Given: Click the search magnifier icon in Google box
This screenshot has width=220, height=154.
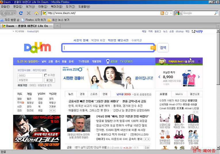Looking at the screenshot, I should [x=216, y=13].
